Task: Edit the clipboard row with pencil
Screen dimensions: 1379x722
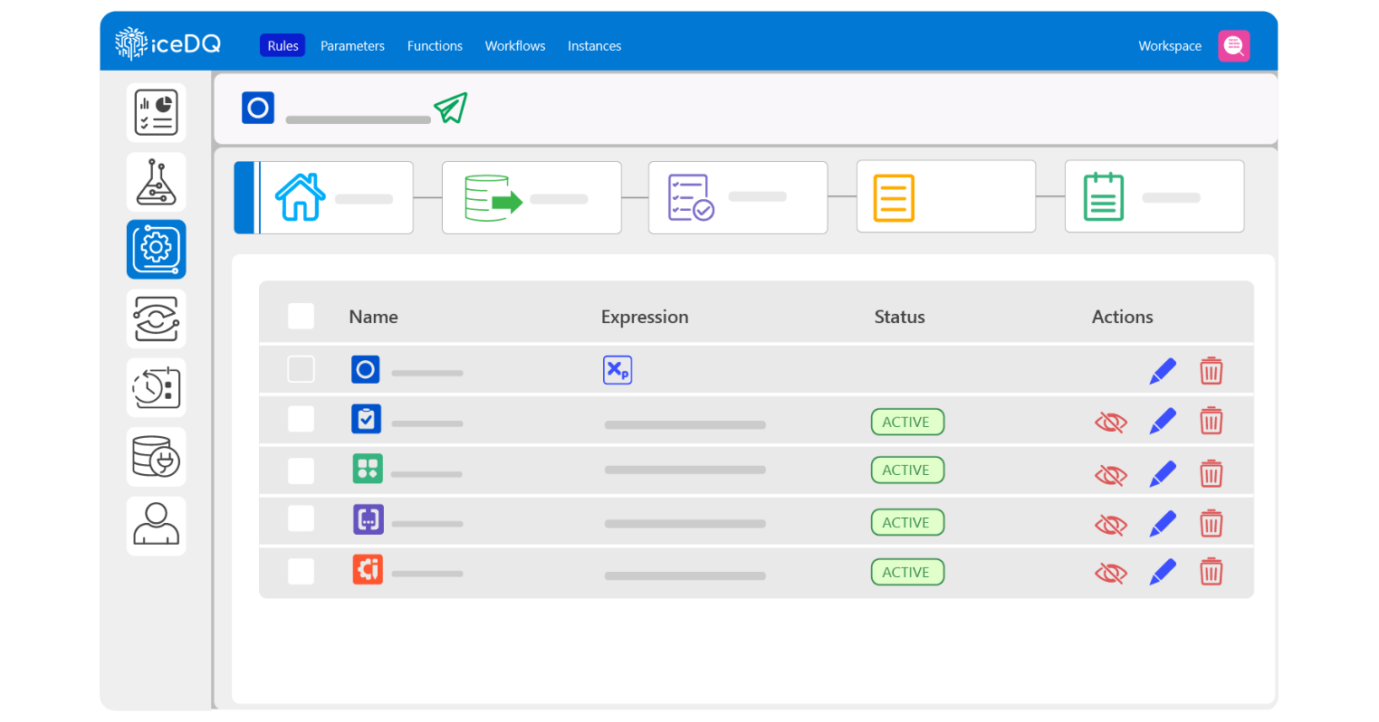Action: tap(1163, 421)
